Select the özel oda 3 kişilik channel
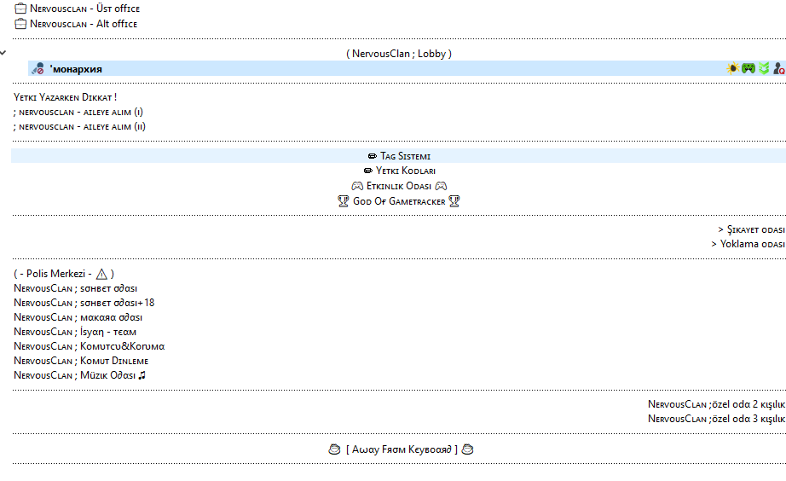 (716, 419)
